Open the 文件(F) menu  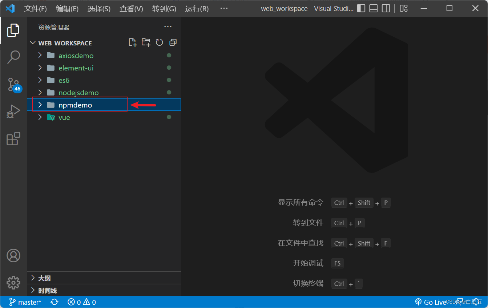36,9
